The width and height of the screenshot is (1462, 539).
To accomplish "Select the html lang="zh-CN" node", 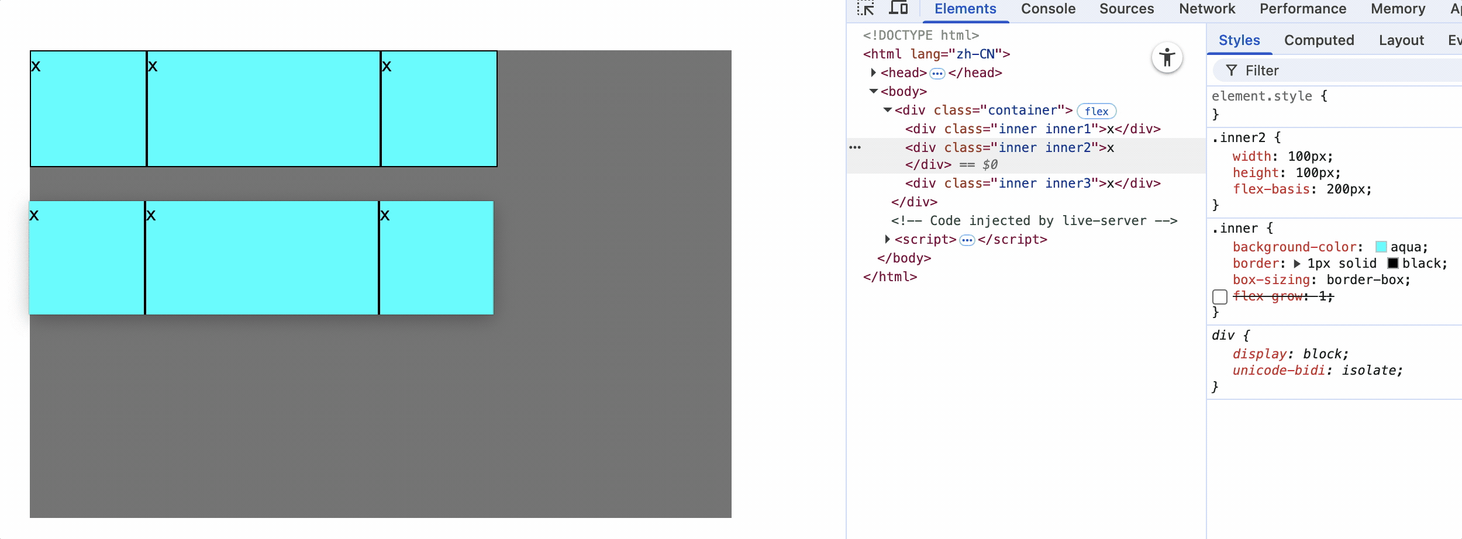I will click(x=936, y=54).
